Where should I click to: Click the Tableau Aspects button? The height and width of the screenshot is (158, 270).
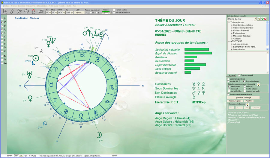[235, 101]
